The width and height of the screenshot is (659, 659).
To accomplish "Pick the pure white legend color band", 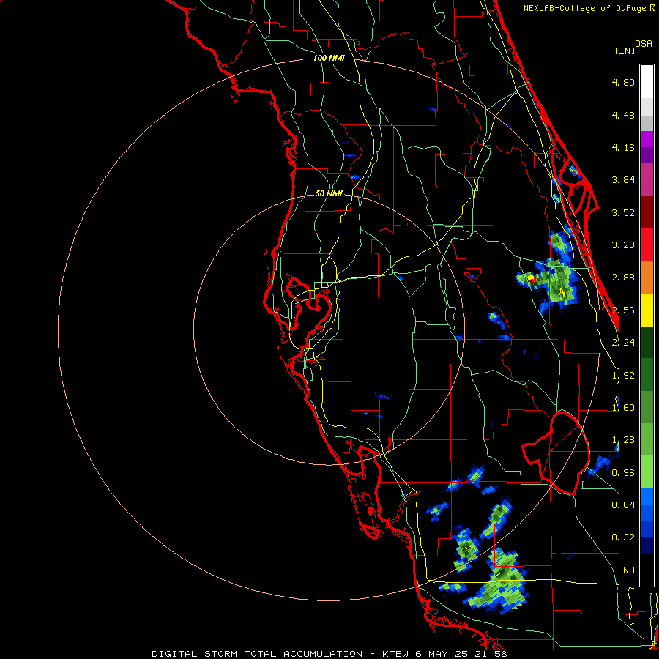I will [647, 82].
